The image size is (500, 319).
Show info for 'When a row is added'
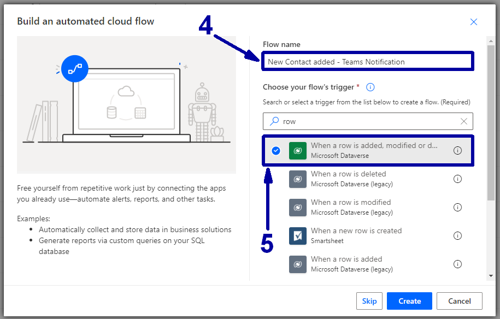click(457, 264)
